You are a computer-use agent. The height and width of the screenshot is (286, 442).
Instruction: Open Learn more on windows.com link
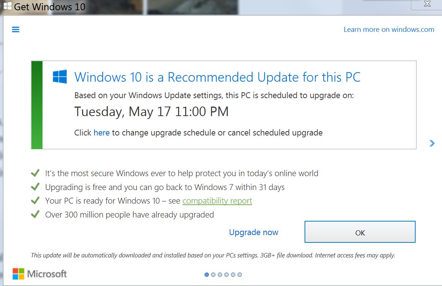pyautogui.click(x=389, y=30)
